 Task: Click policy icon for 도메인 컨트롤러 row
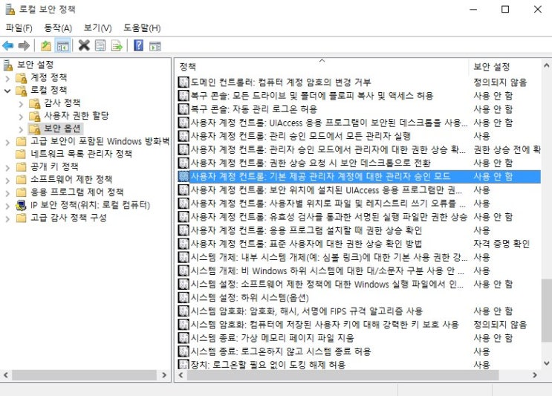click(184, 82)
